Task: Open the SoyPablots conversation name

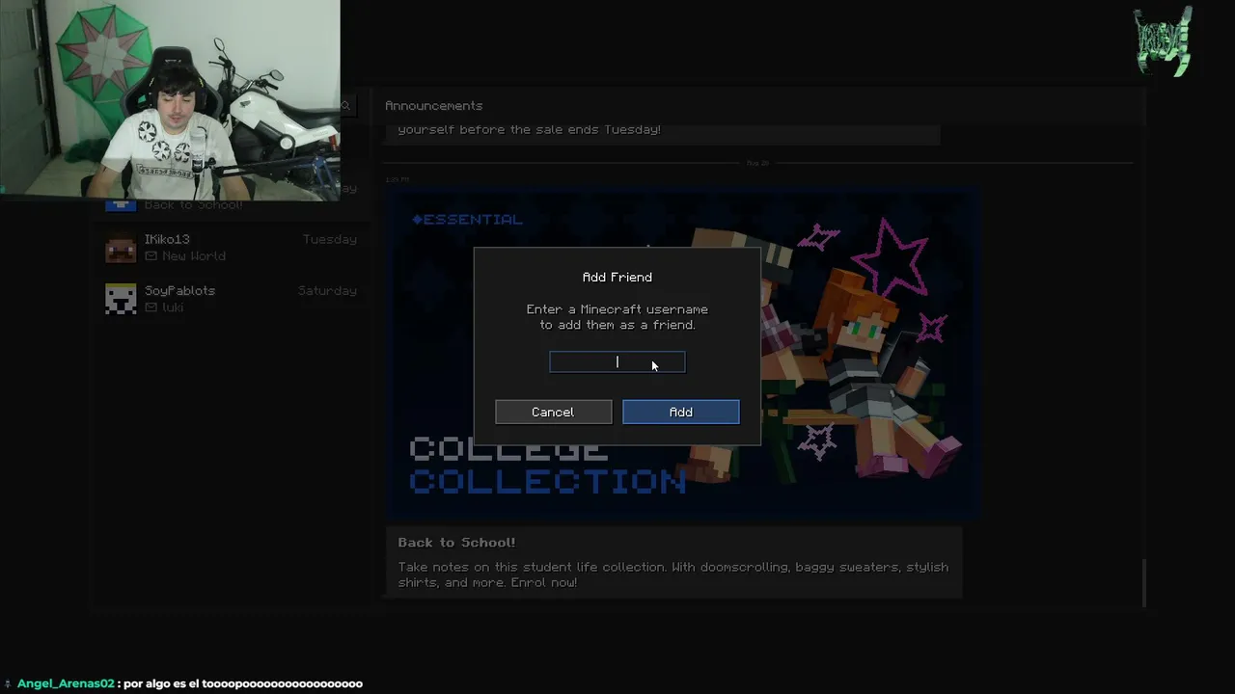Action: [x=179, y=290]
